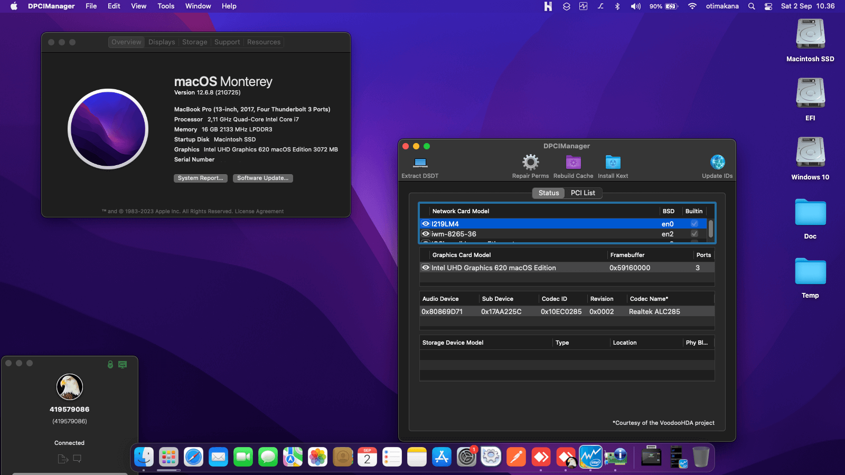Switch to Displays tab in About This Mac
The width and height of the screenshot is (845, 475).
click(x=162, y=42)
